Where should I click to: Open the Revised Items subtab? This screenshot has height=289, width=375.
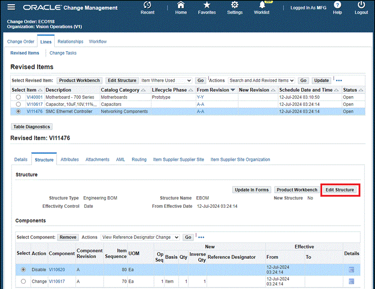click(x=25, y=53)
